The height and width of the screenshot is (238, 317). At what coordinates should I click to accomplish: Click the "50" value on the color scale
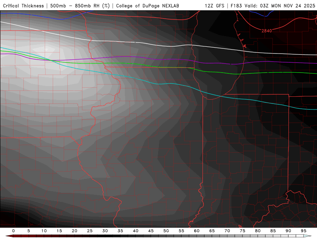pyautogui.click(x=166, y=231)
